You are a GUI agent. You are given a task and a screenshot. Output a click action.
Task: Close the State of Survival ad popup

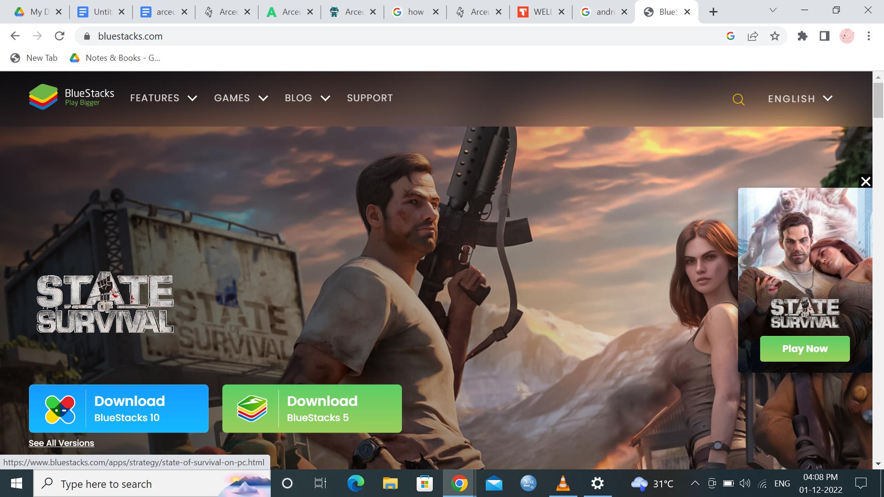click(x=866, y=182)
